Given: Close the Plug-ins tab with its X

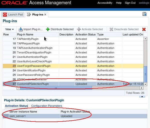Looking at the screenshot, I should tap(45, 14).
